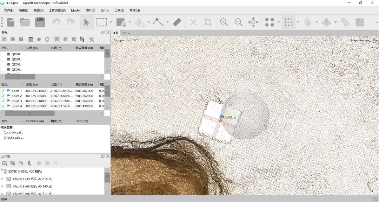Show more toolbar items chevron
Image resolution: width=379 pixels, height=202 pixels.
click(376, 22)
